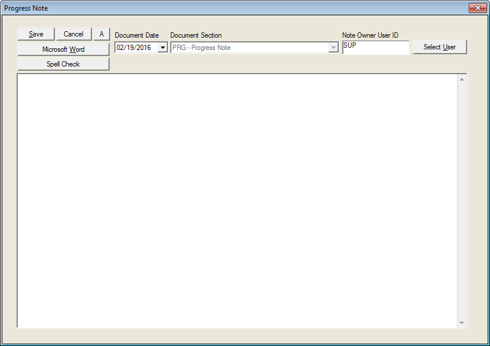The image size is (490, 346).
Task: Cancel the progress note entry
Action: click(x=74, y=34)
